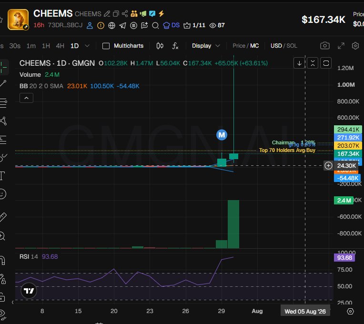The height and width of the screenshot is (324, 364).
Task: Take a chart snapshot with camera icon
Action: tap(325, 45)
